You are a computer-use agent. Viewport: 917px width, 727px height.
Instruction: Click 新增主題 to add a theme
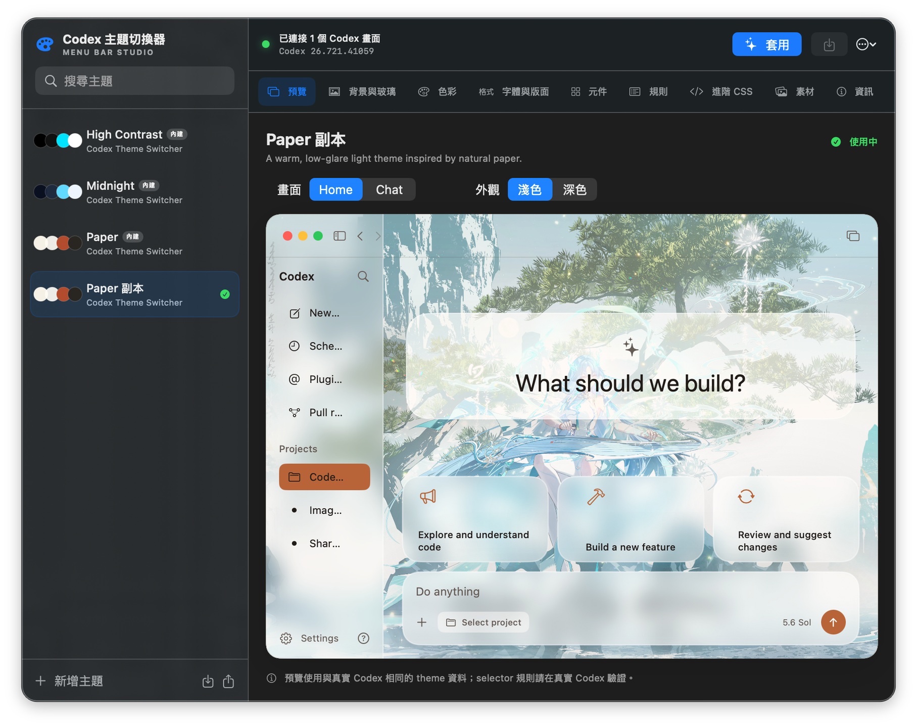69,681
